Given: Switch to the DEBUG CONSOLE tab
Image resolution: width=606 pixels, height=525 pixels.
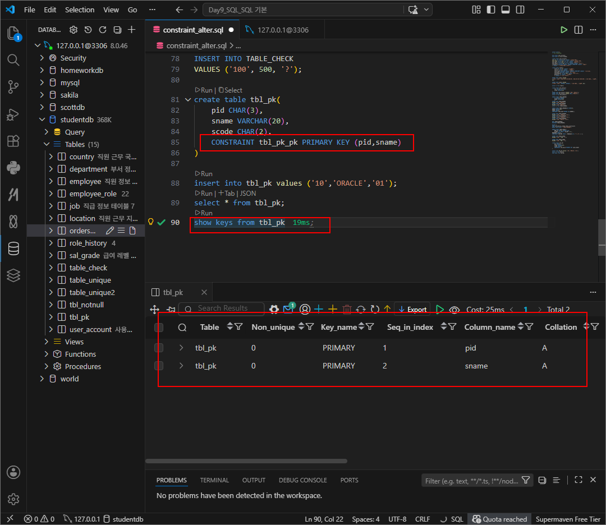Looking at the screenshot, I should [x=302, y=480].
